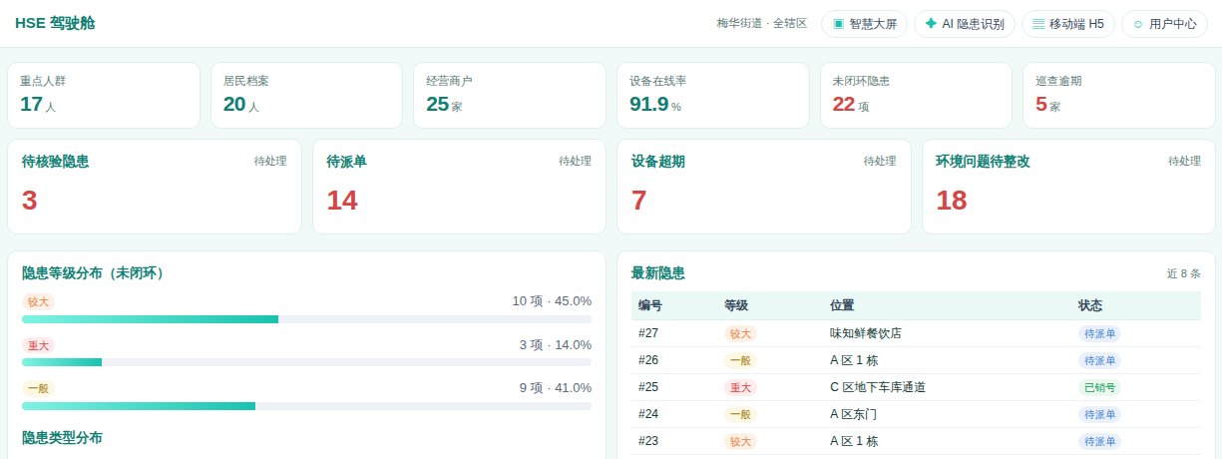Click the HSE 驾驶舱 title
This screenshot has height=459, width=1222.
[x=55, y=23]
